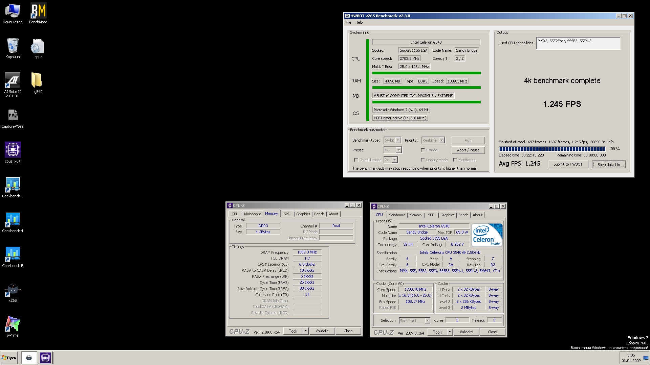Click the Save data file button

pos(608,165)
